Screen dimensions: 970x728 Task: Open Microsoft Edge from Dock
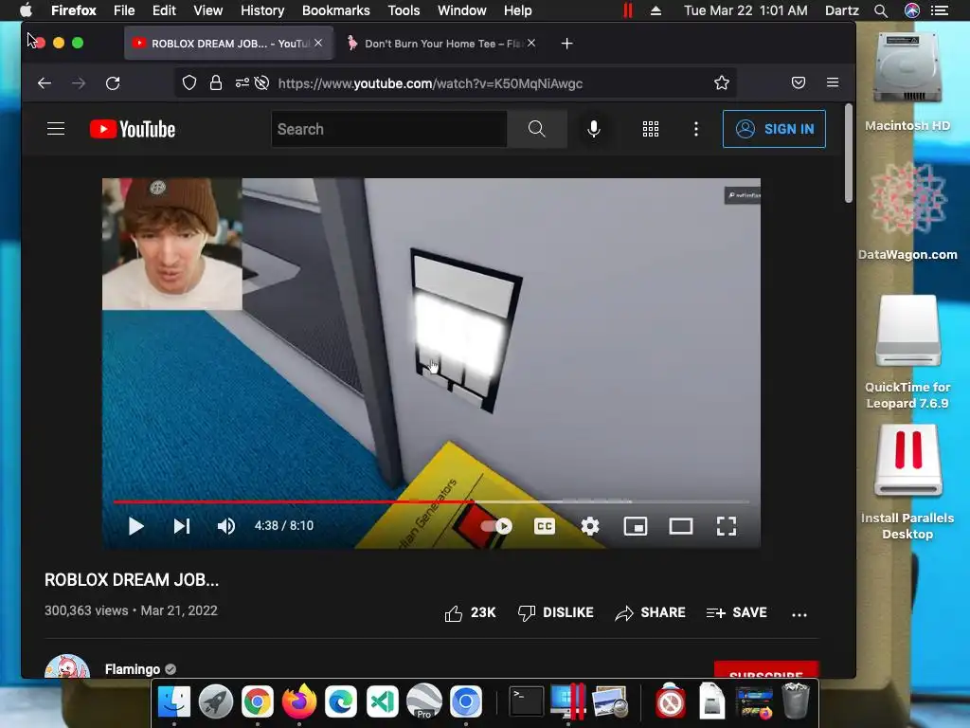click(341, 701)
